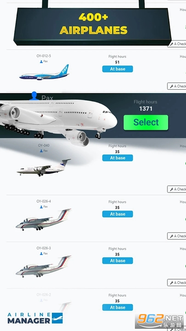Click Airline Manager logo plane icon

[x=57, y=318]
